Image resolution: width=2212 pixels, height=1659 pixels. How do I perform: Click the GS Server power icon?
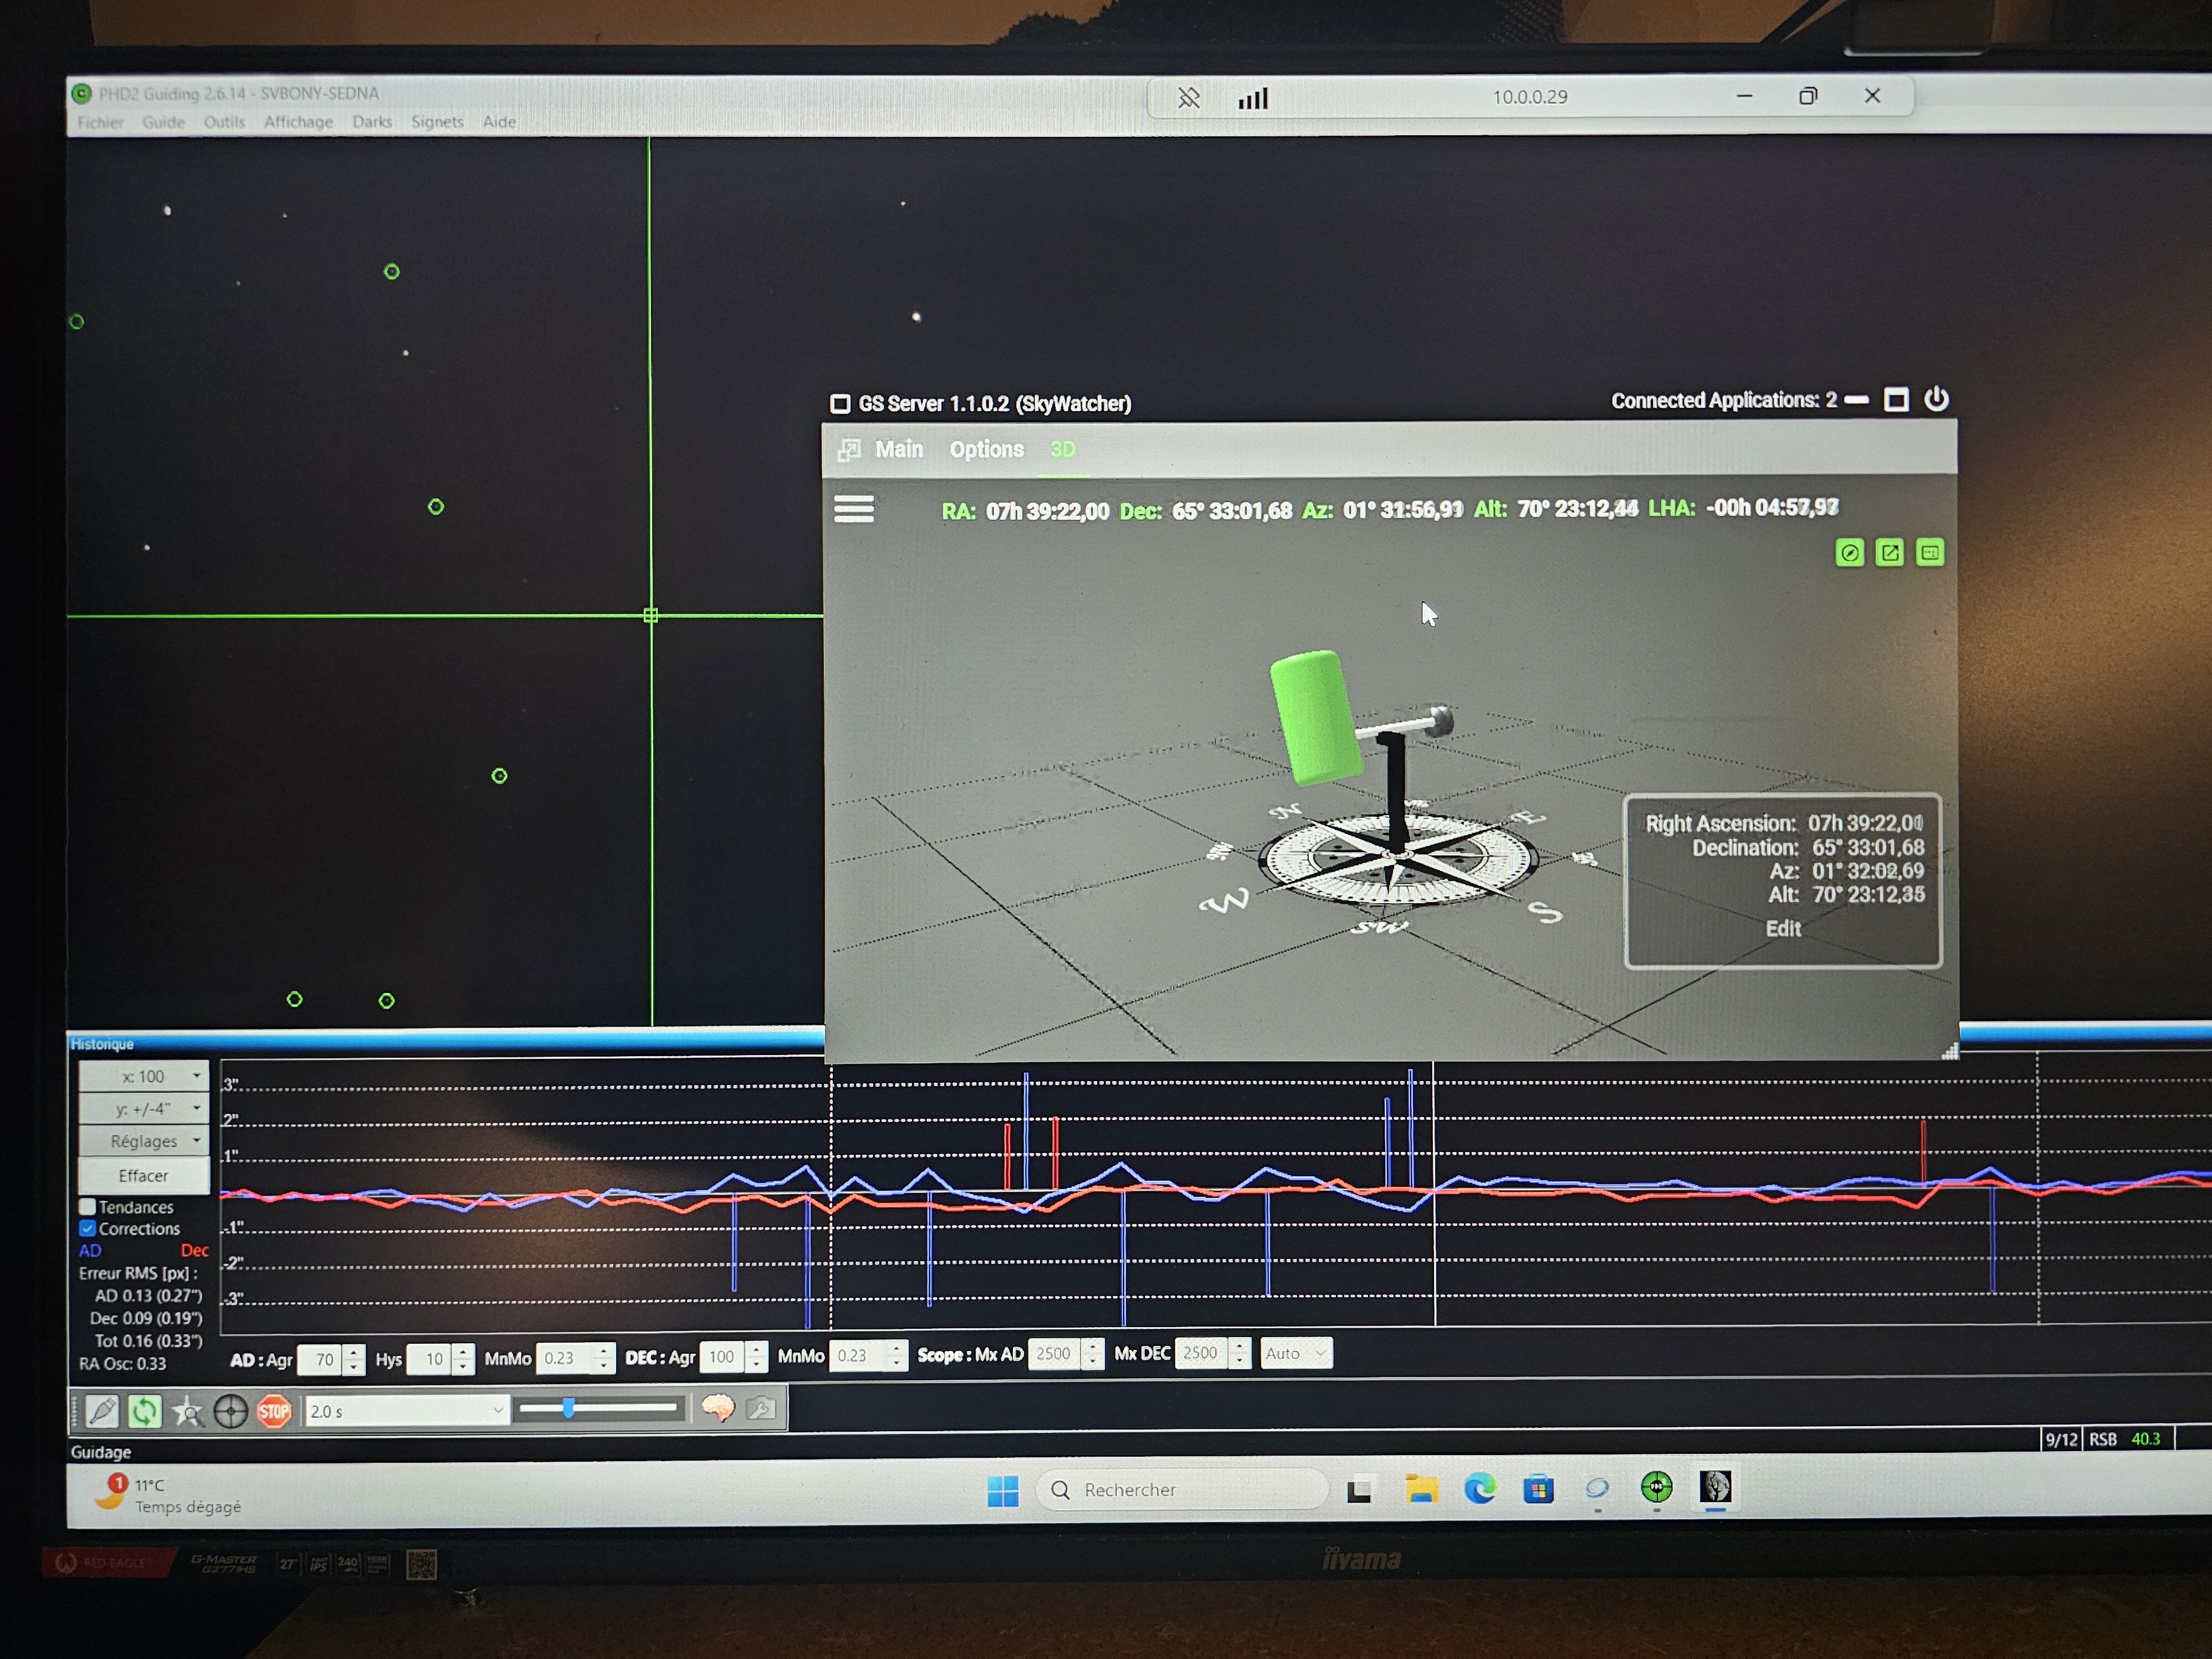[1937, 399]
